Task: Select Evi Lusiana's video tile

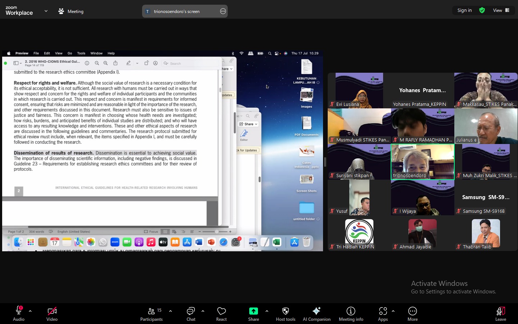Action: [x=359, y=90]
